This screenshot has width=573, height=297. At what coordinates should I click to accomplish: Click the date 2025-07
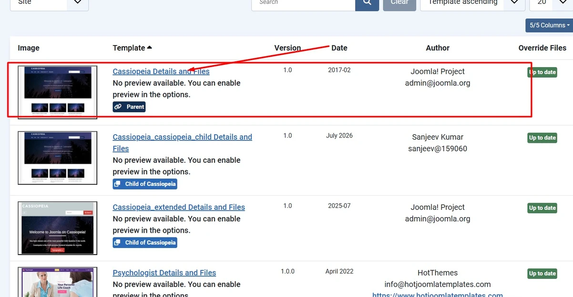(339, 206)
